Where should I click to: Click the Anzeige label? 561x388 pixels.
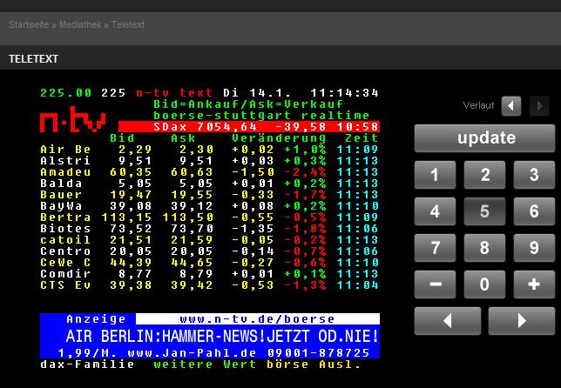click(96, 318)
